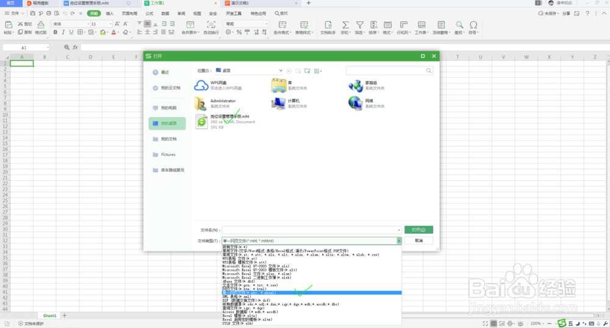The height and width of the screenshot is (328, 610).
Task: Click the 自动换行 wrap text icon
Action: click(x=211, y=25)
